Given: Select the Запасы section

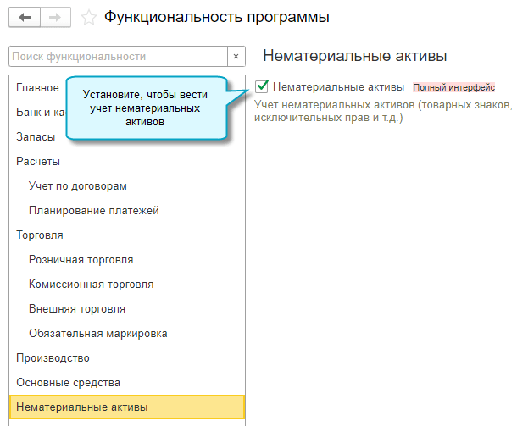Looking at the screenshot, I should tap(36, 136).
